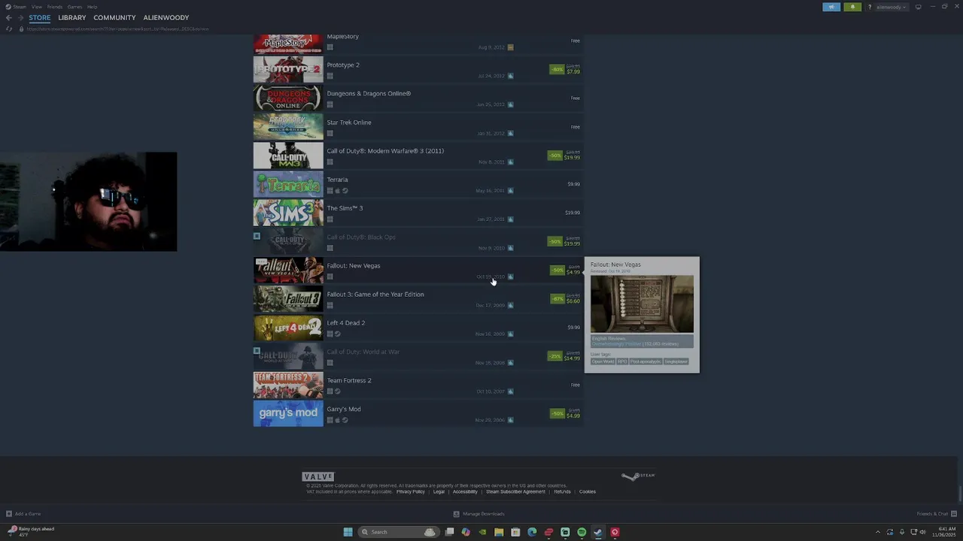This screenshot has height=541, width=963.
Task: Click the Singleplayer tag in tooltip
Action: tap(676, 361)
